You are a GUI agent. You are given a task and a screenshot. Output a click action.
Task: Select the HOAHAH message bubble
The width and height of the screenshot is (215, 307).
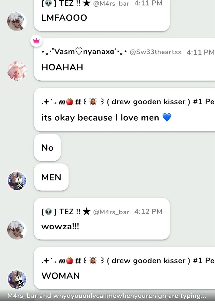(124, 60)
